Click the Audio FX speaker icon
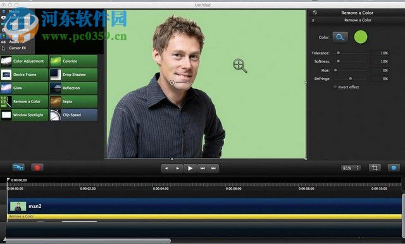The image size is (405, 244). click(3, 42)
